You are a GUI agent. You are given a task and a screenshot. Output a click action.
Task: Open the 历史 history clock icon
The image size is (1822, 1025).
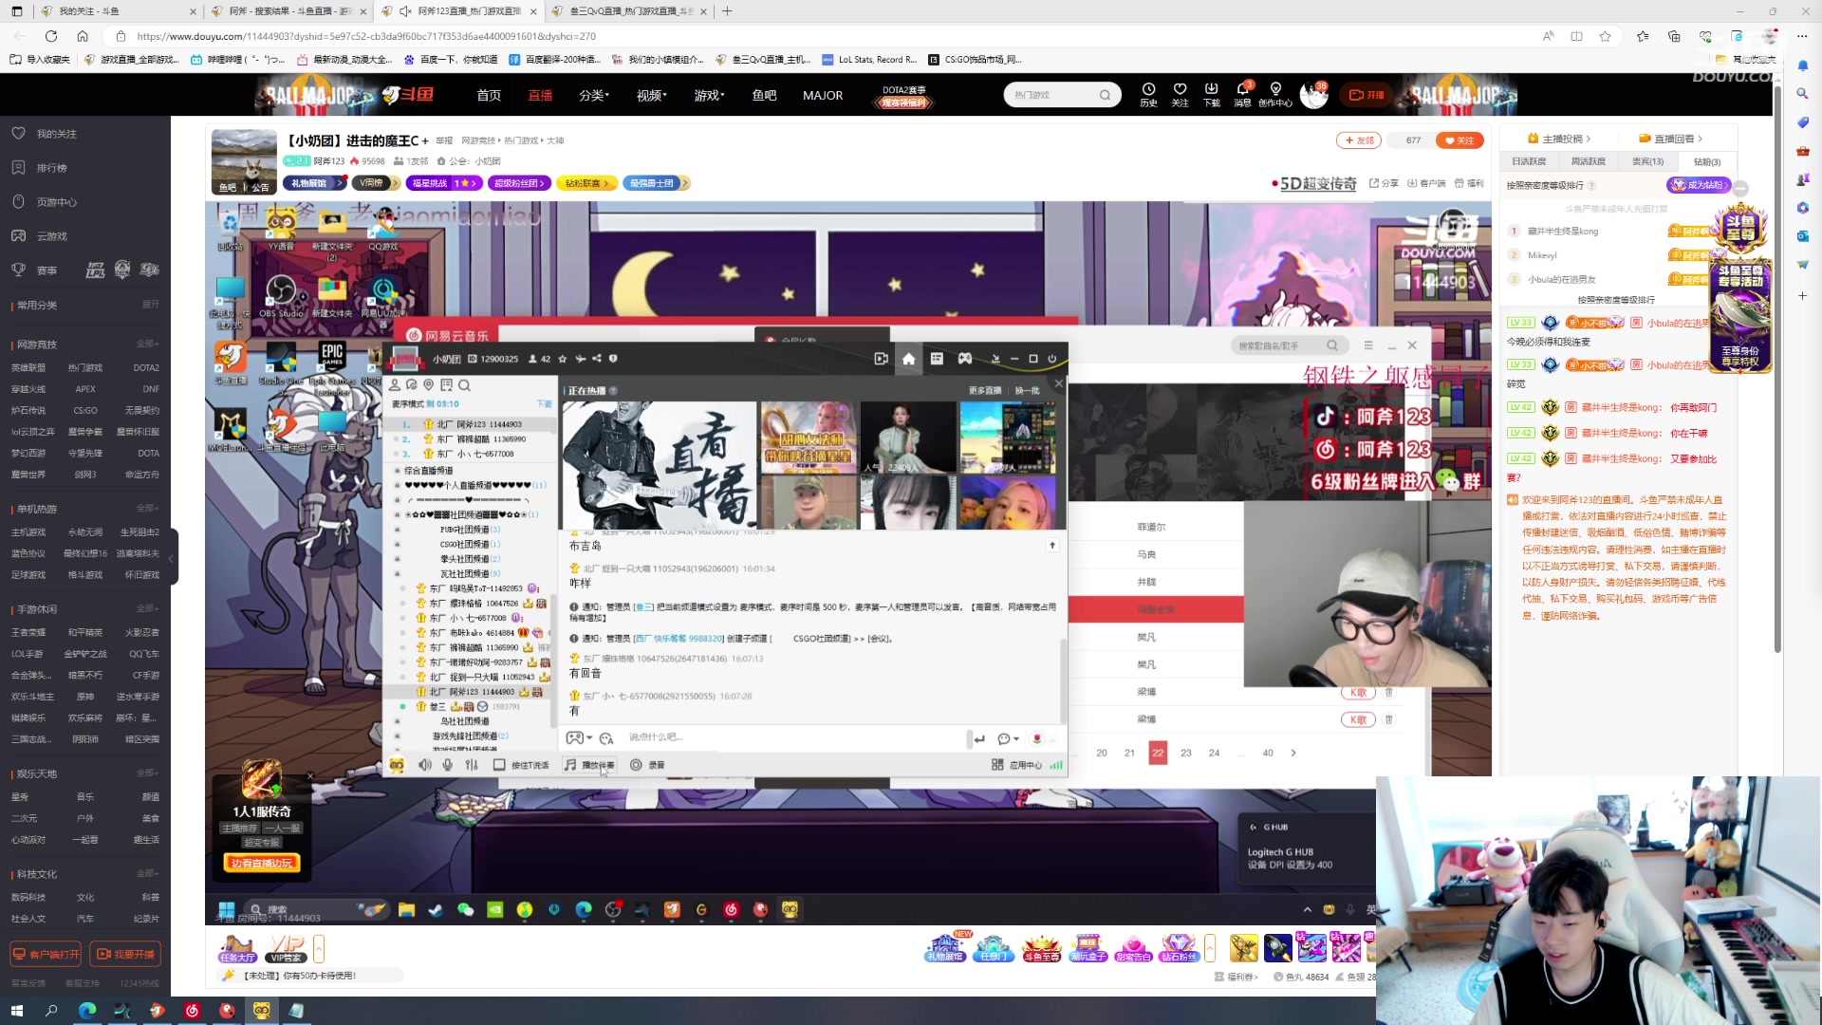(1148, 90)
